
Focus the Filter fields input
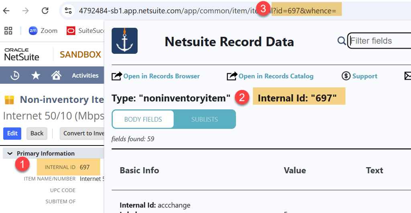click(379, 41)
